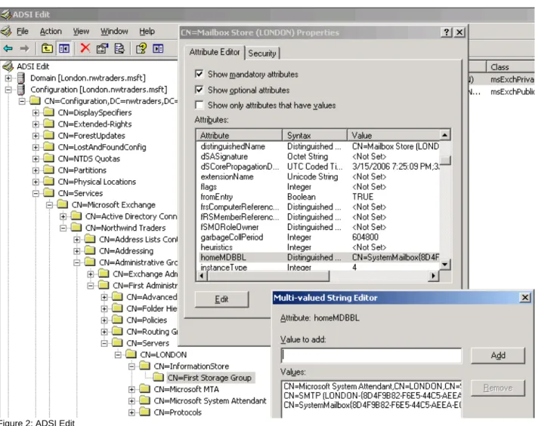Open the View menu
The image size is (538, 426).
point(81,31)
